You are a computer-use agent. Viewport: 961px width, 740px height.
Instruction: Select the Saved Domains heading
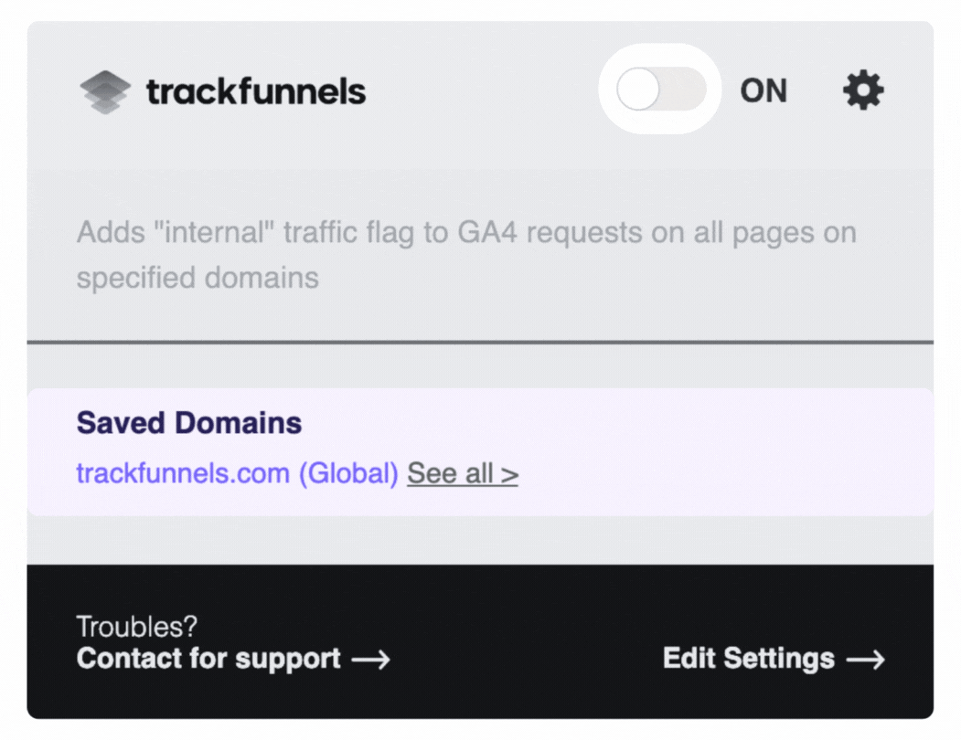189,423
